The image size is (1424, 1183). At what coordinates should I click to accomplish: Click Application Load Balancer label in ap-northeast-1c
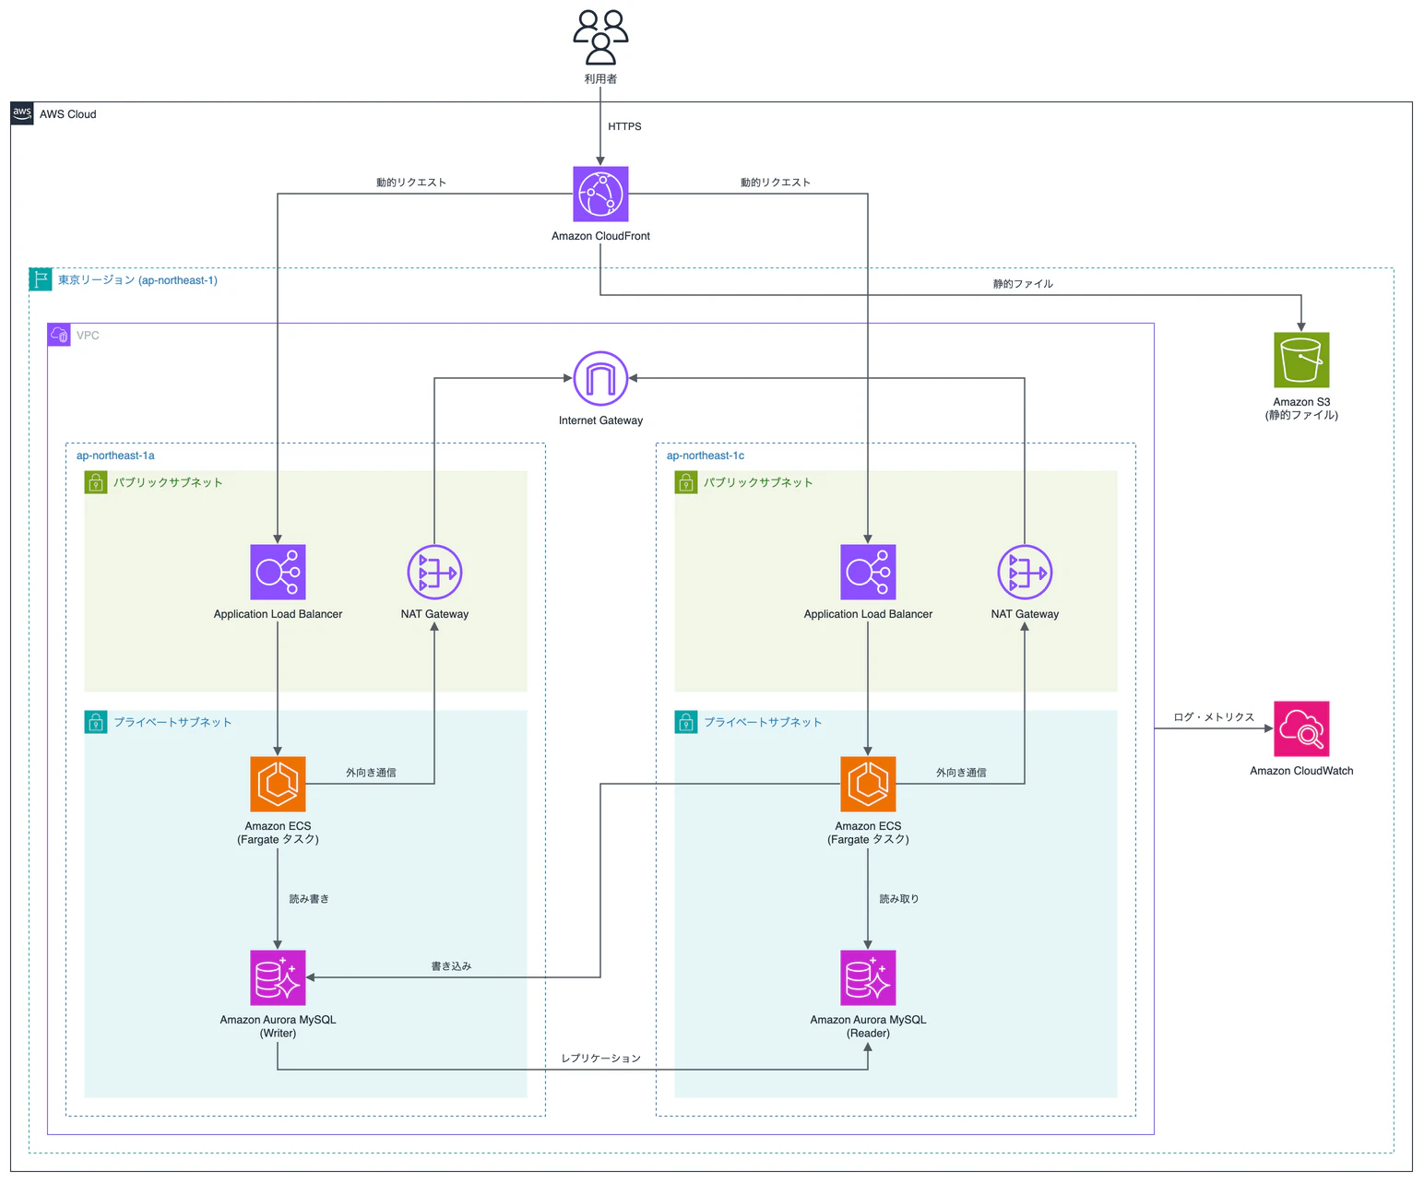pos(868,614)
